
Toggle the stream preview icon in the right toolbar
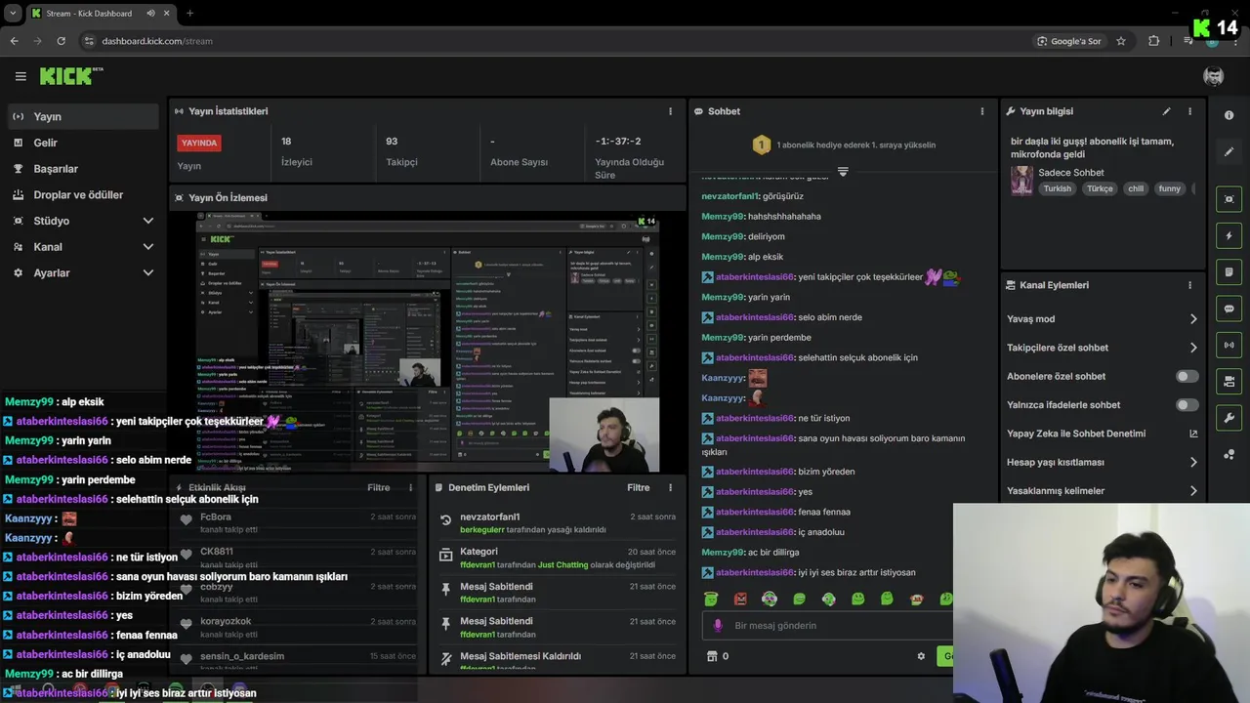(x=1229, y=199)
